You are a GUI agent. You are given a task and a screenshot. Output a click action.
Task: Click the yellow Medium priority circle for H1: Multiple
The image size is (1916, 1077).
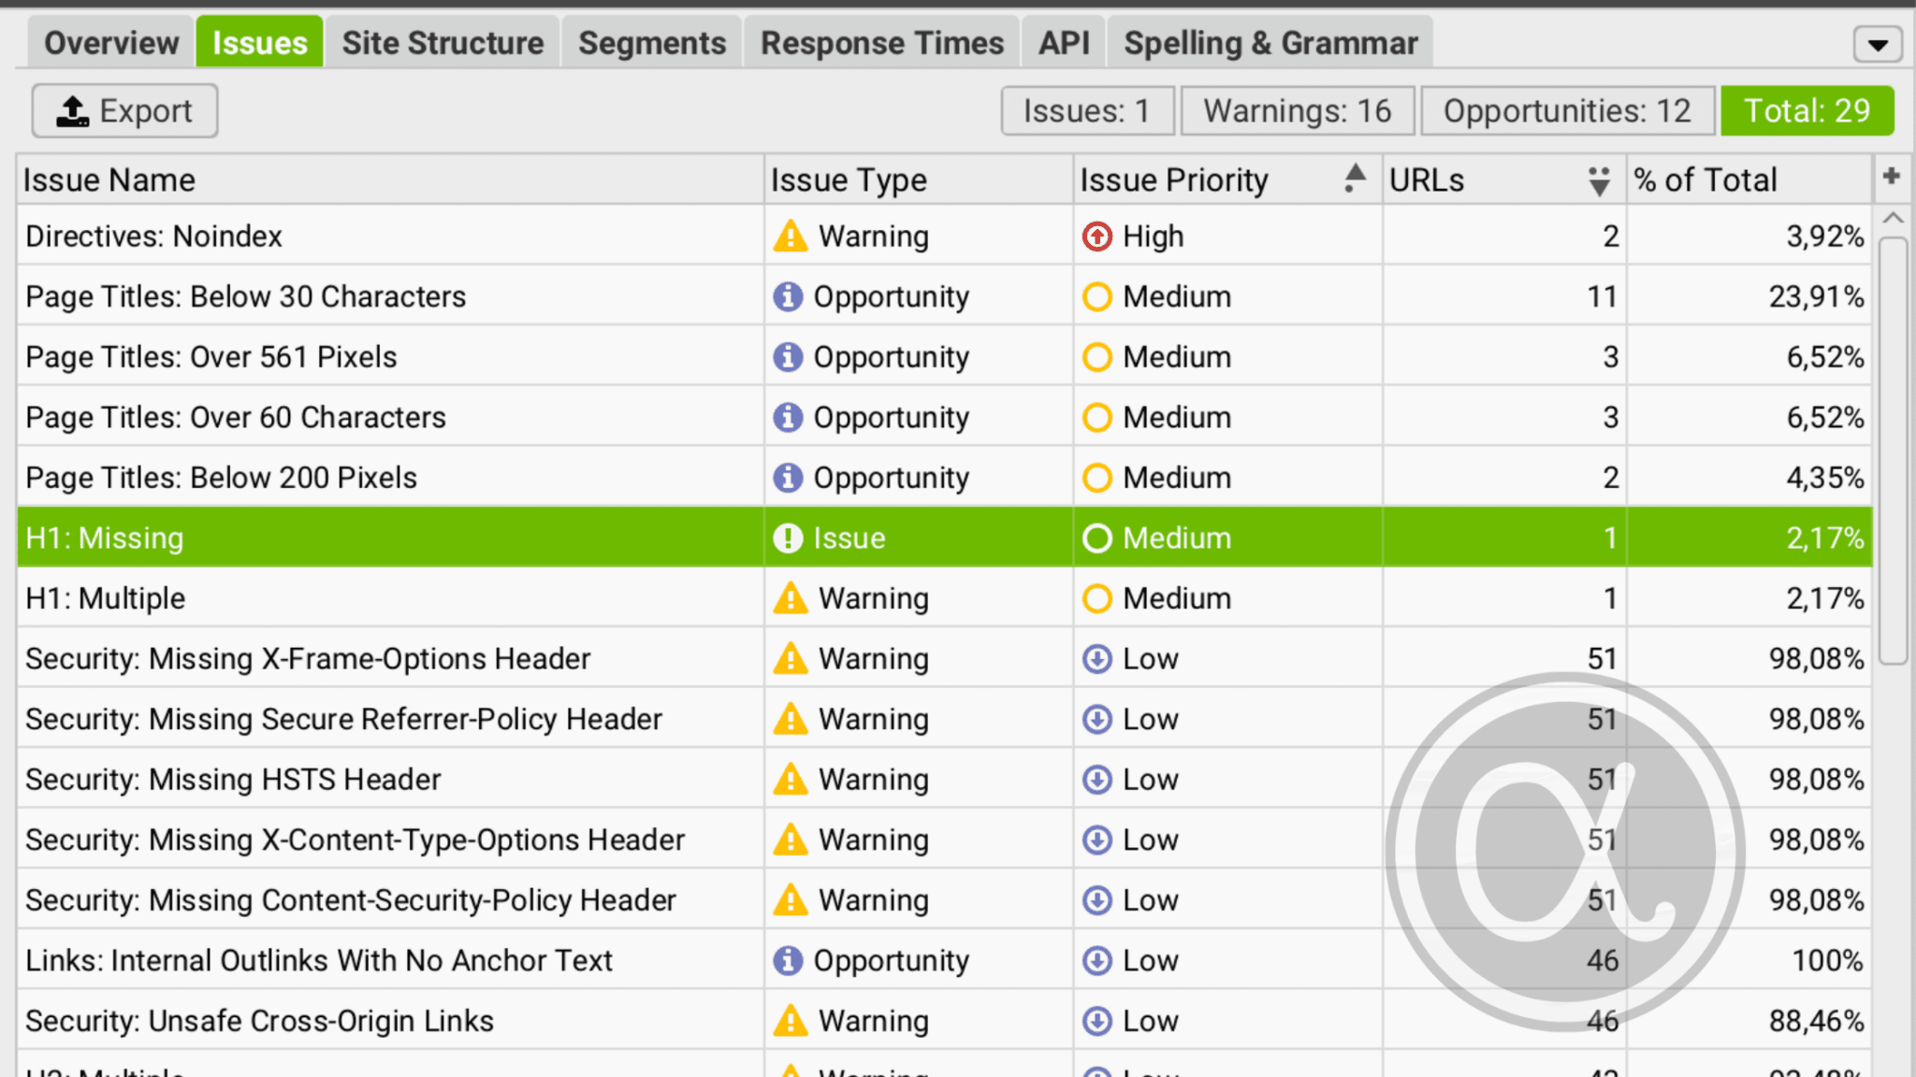pos(1096,598)
